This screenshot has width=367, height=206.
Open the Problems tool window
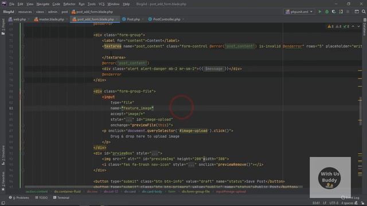tap(19, 197)
